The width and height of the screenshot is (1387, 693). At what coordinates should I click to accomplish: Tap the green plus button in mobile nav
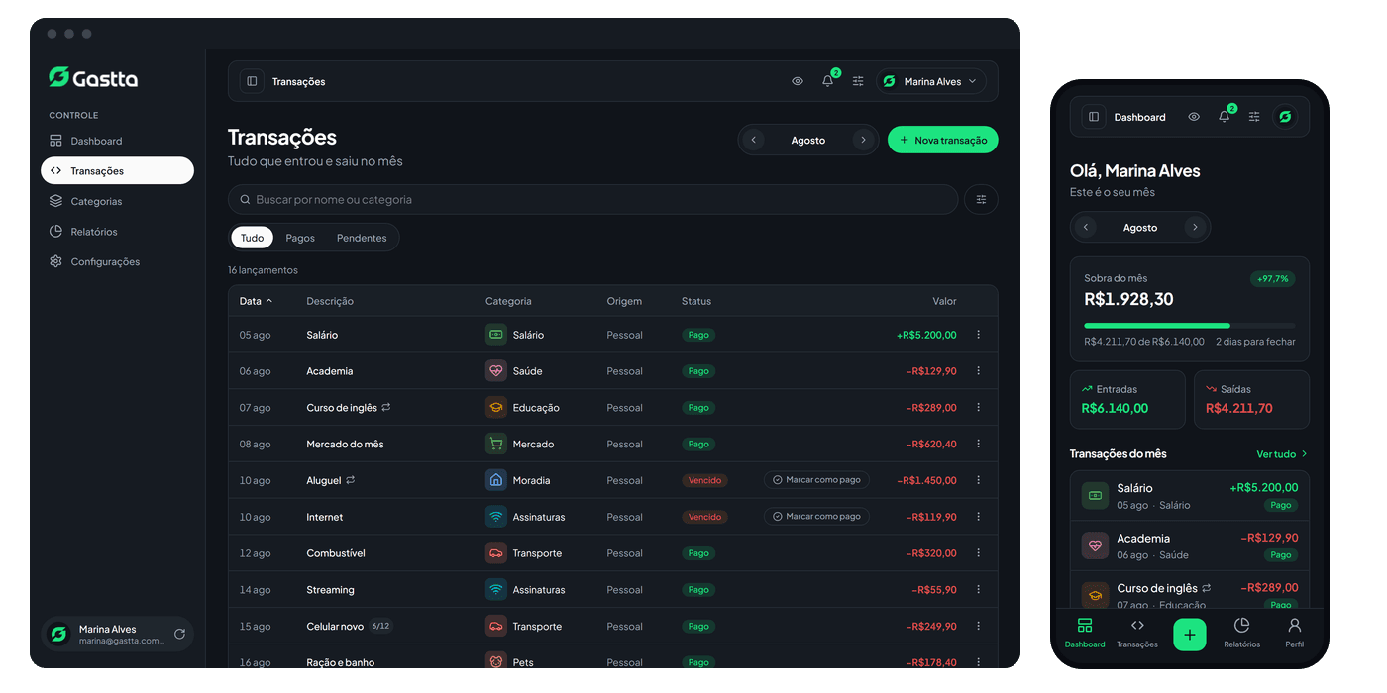tap(1189, 634)
